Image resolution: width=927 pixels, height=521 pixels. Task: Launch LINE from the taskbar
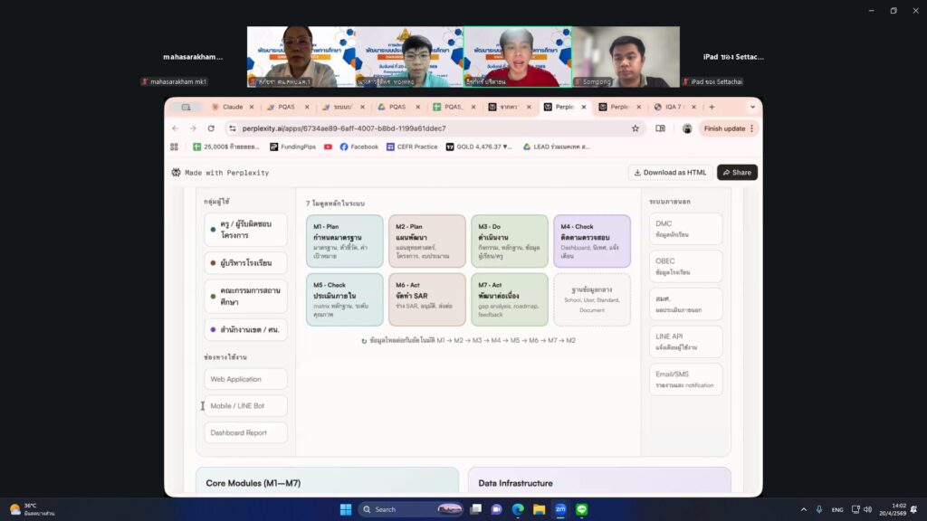(x=581, y=509)
